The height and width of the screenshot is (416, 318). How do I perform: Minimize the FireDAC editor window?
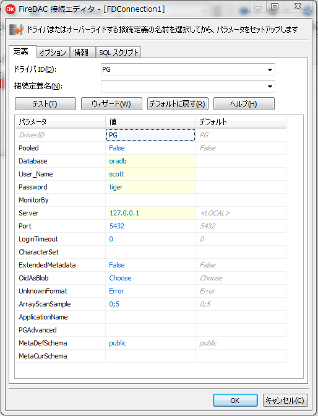(x=257, y=7)
